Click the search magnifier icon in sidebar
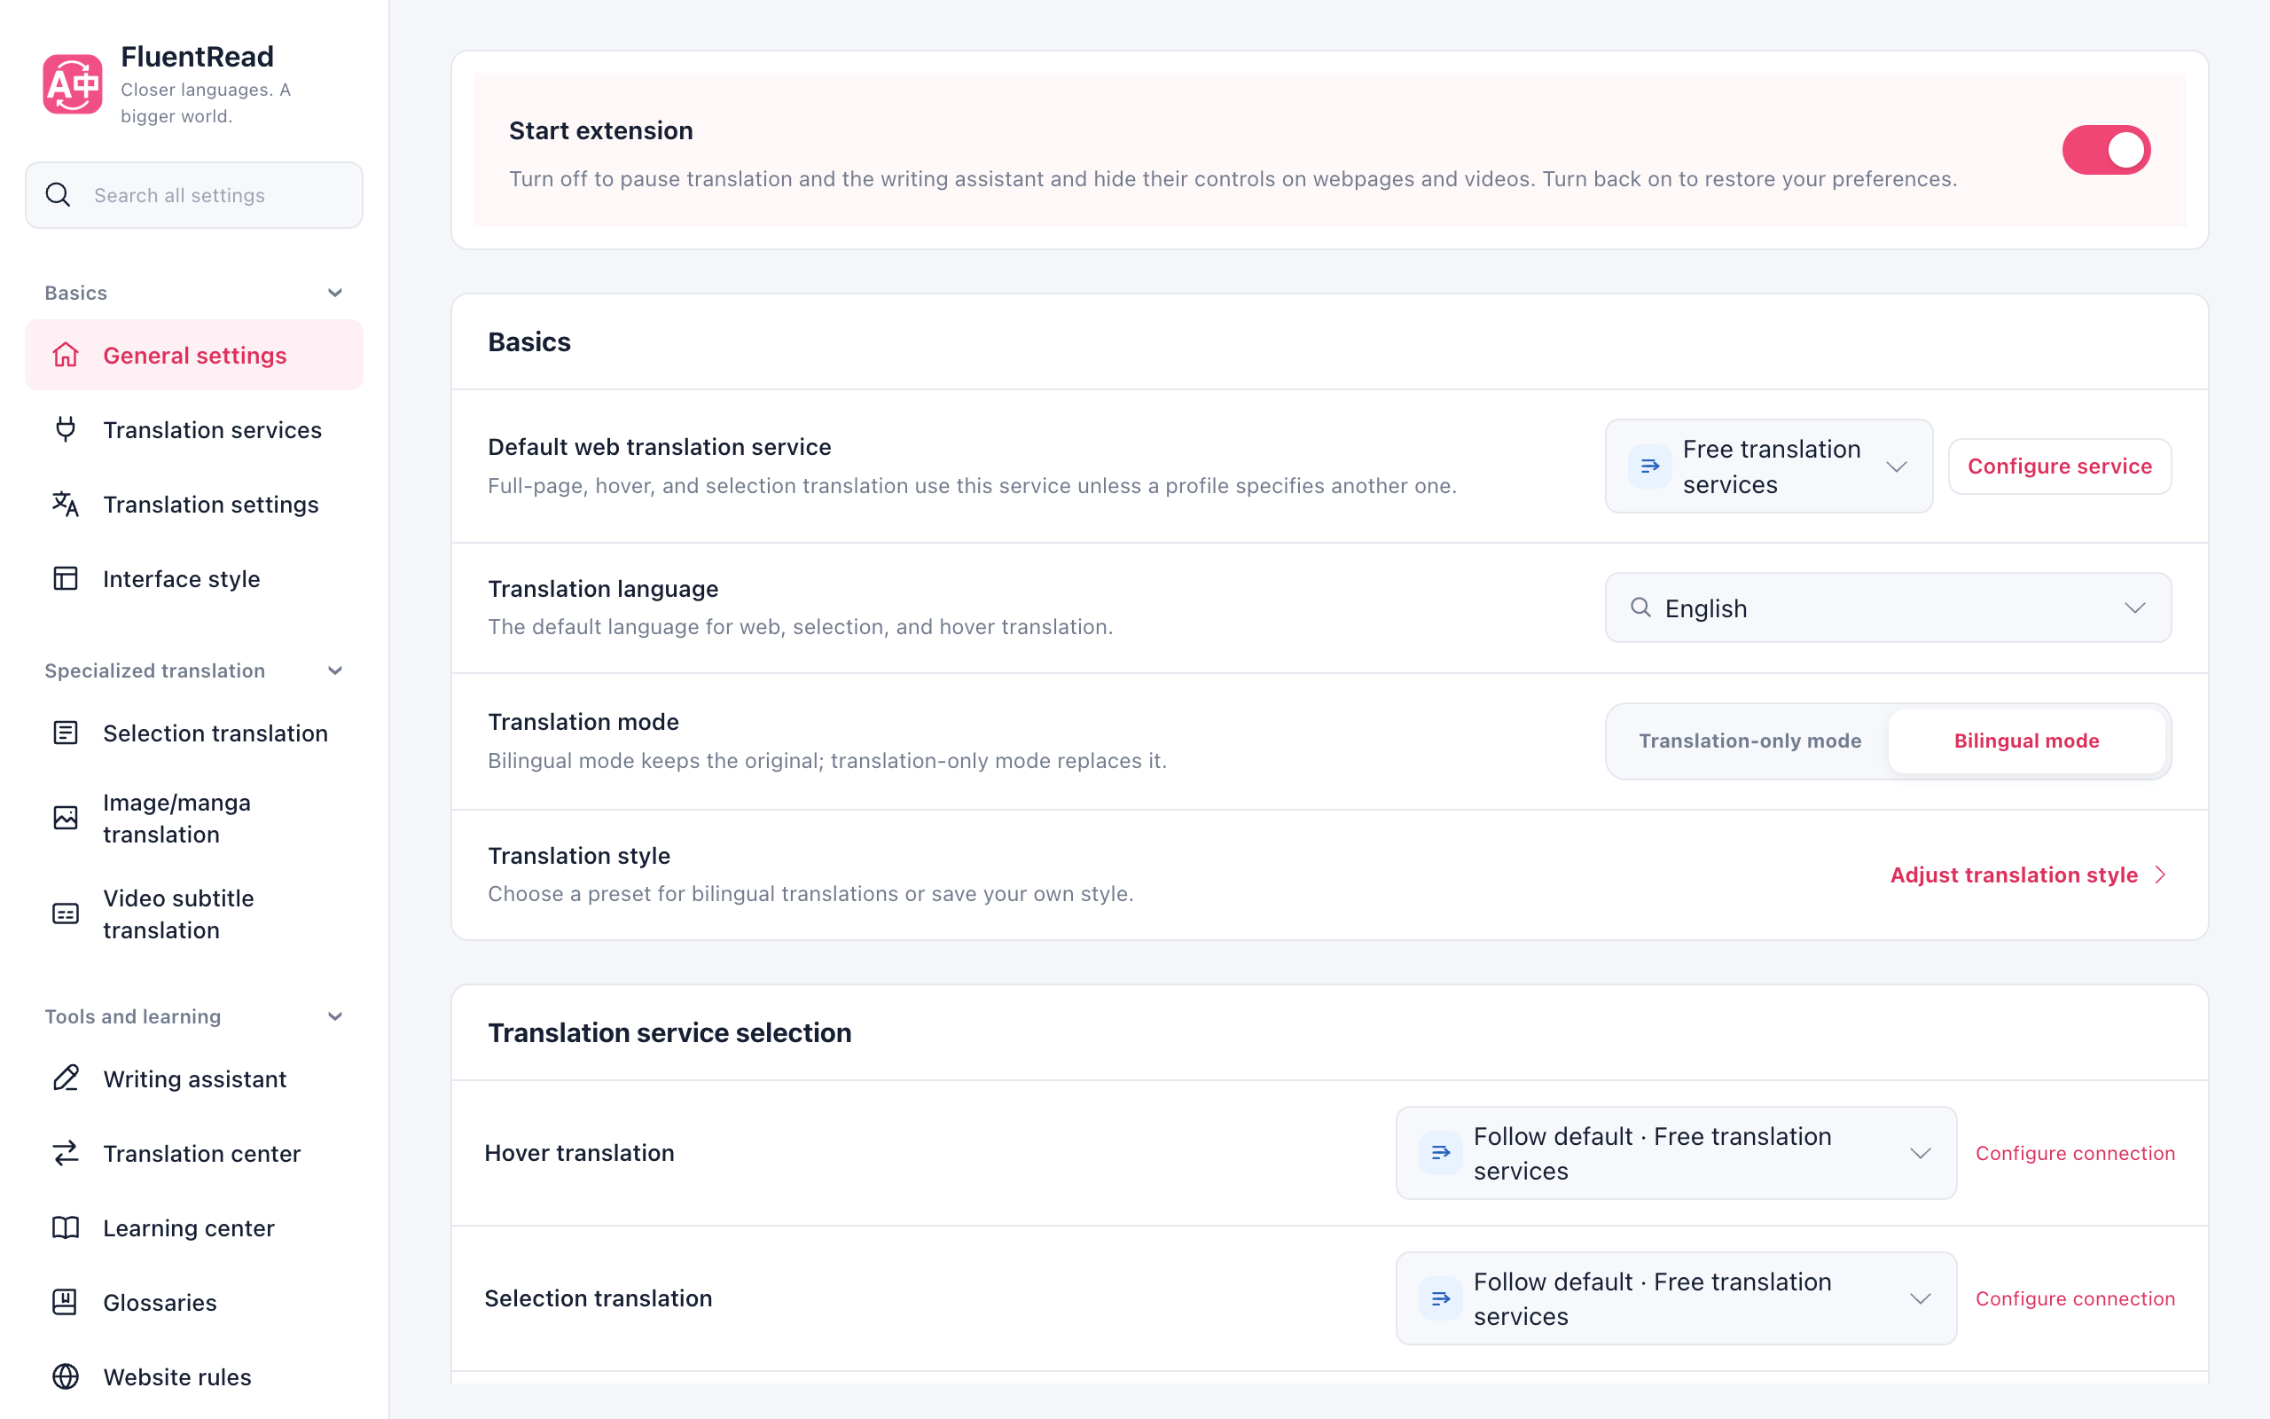Viewport: 2270px width, 1419px height. pos(59,195)
